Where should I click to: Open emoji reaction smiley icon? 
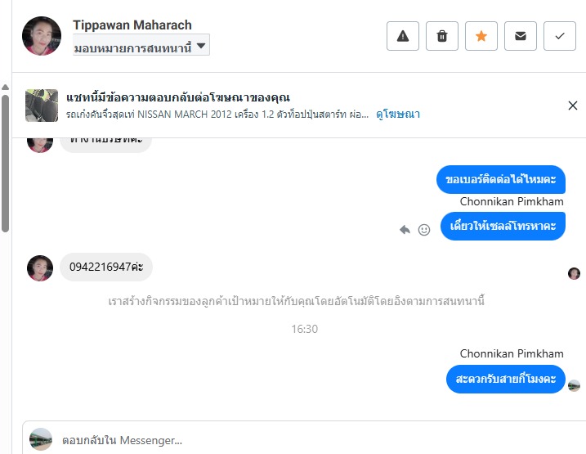pos(424,230)
